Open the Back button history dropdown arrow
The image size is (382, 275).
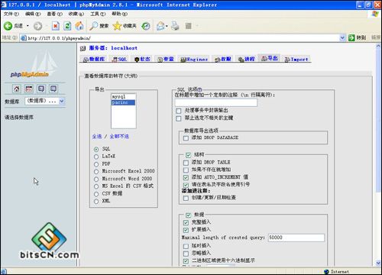(x=28, y=26)
